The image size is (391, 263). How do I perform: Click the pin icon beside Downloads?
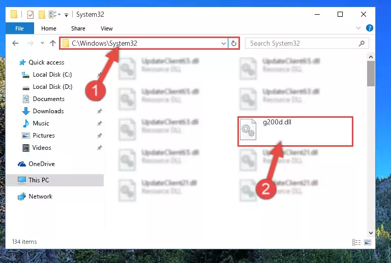pos(100,111)
